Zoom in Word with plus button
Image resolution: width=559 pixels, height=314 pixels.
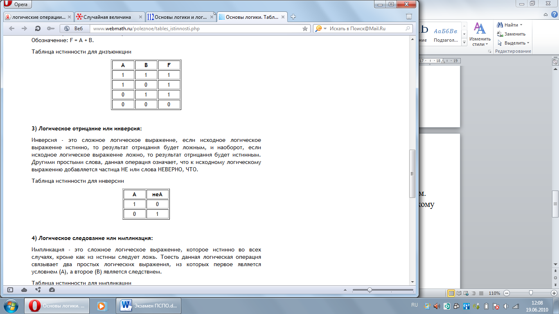[554, 293]
